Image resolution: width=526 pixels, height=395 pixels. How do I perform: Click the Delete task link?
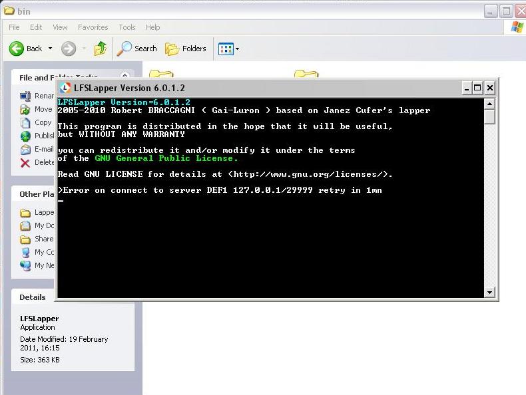[45, 162]
